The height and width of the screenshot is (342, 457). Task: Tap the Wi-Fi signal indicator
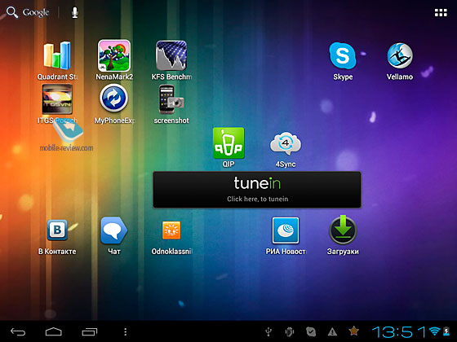click(434, 331)
